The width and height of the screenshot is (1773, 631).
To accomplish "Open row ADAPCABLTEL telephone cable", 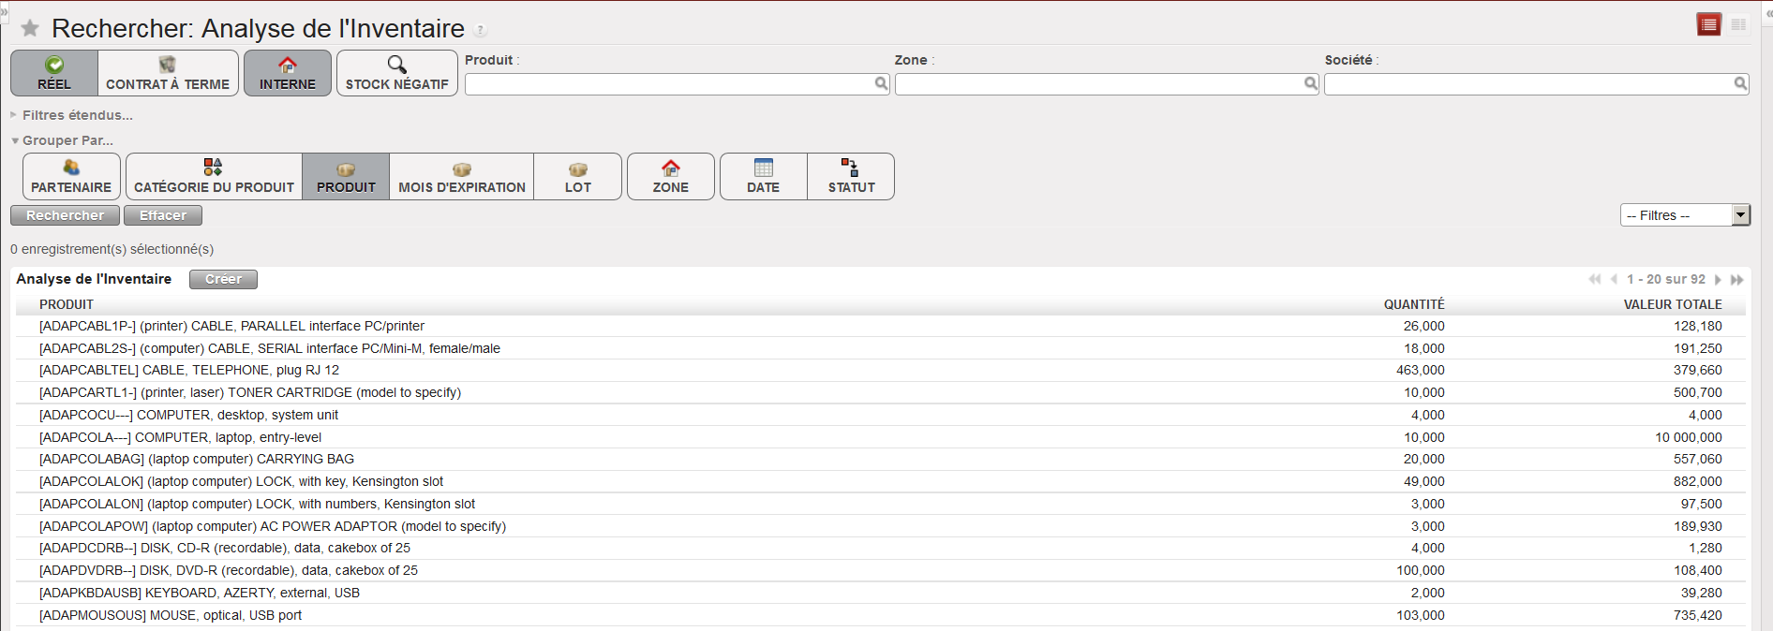I will click(881, 370).
